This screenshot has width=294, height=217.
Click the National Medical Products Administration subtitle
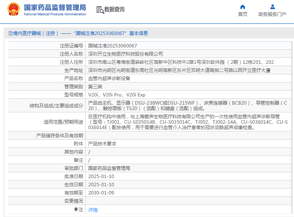(55, 14)
